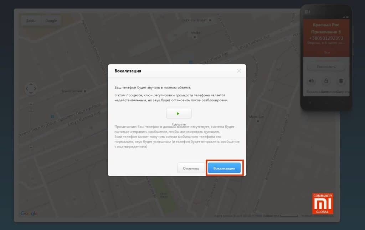Click the blue transit marker on map
The image size is (365, 230).
53,116
